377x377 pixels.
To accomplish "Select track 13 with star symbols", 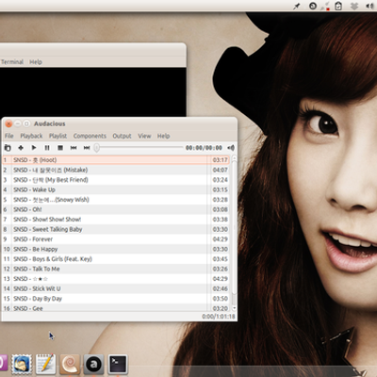I will [x=116, y=279].
